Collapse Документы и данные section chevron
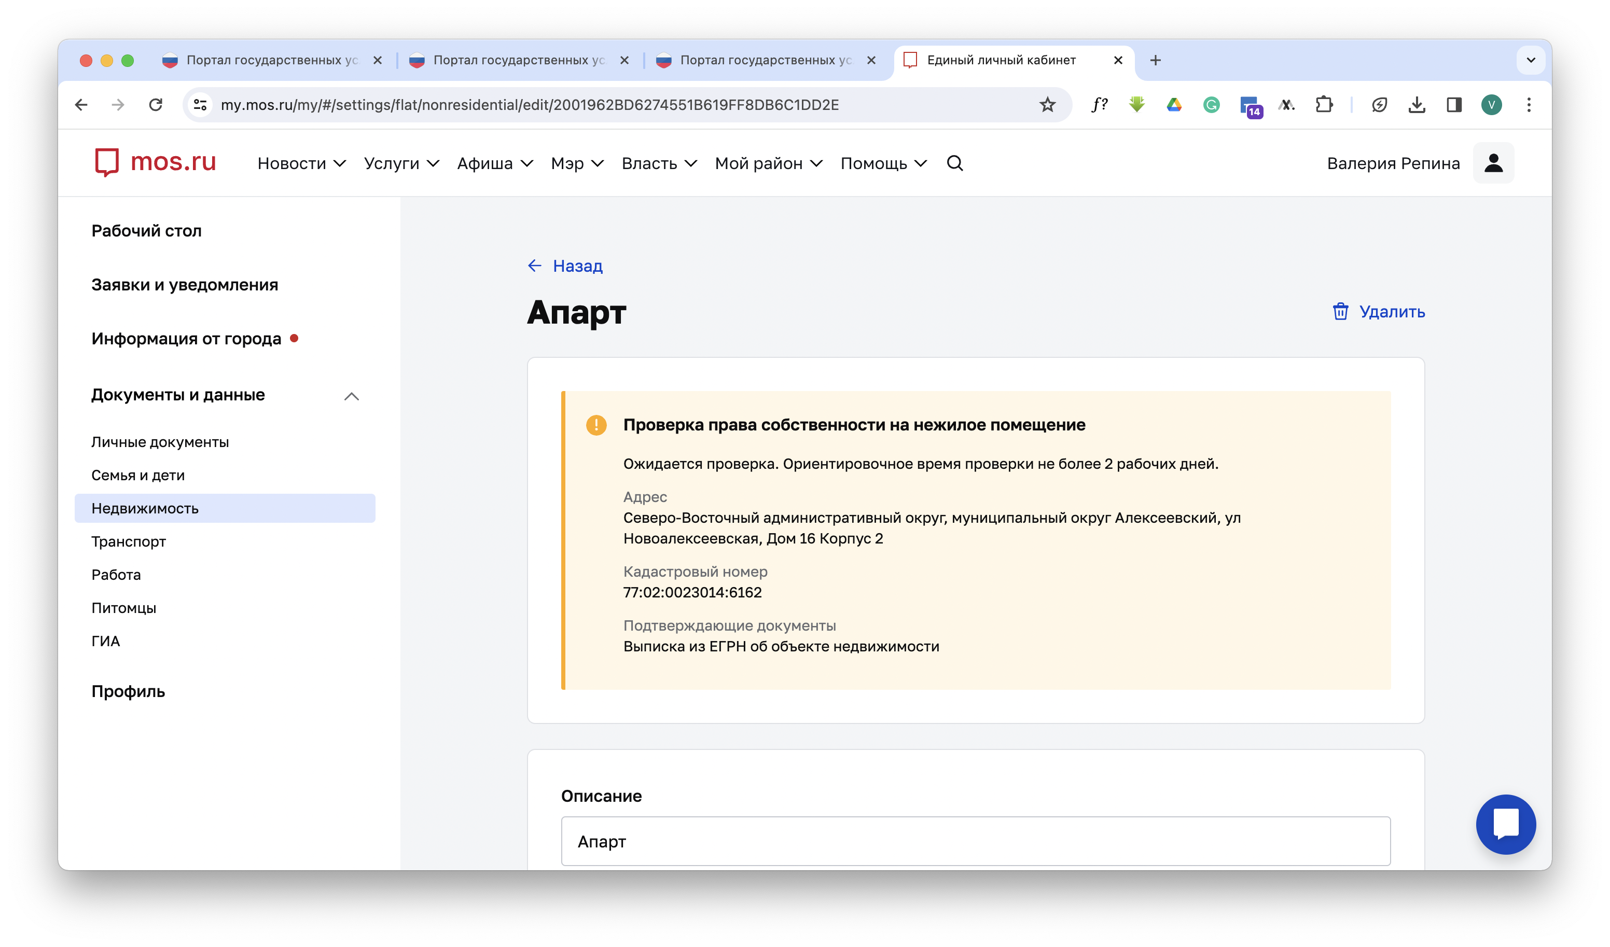This screenshot has width=1610, height=947. point(351,396)
